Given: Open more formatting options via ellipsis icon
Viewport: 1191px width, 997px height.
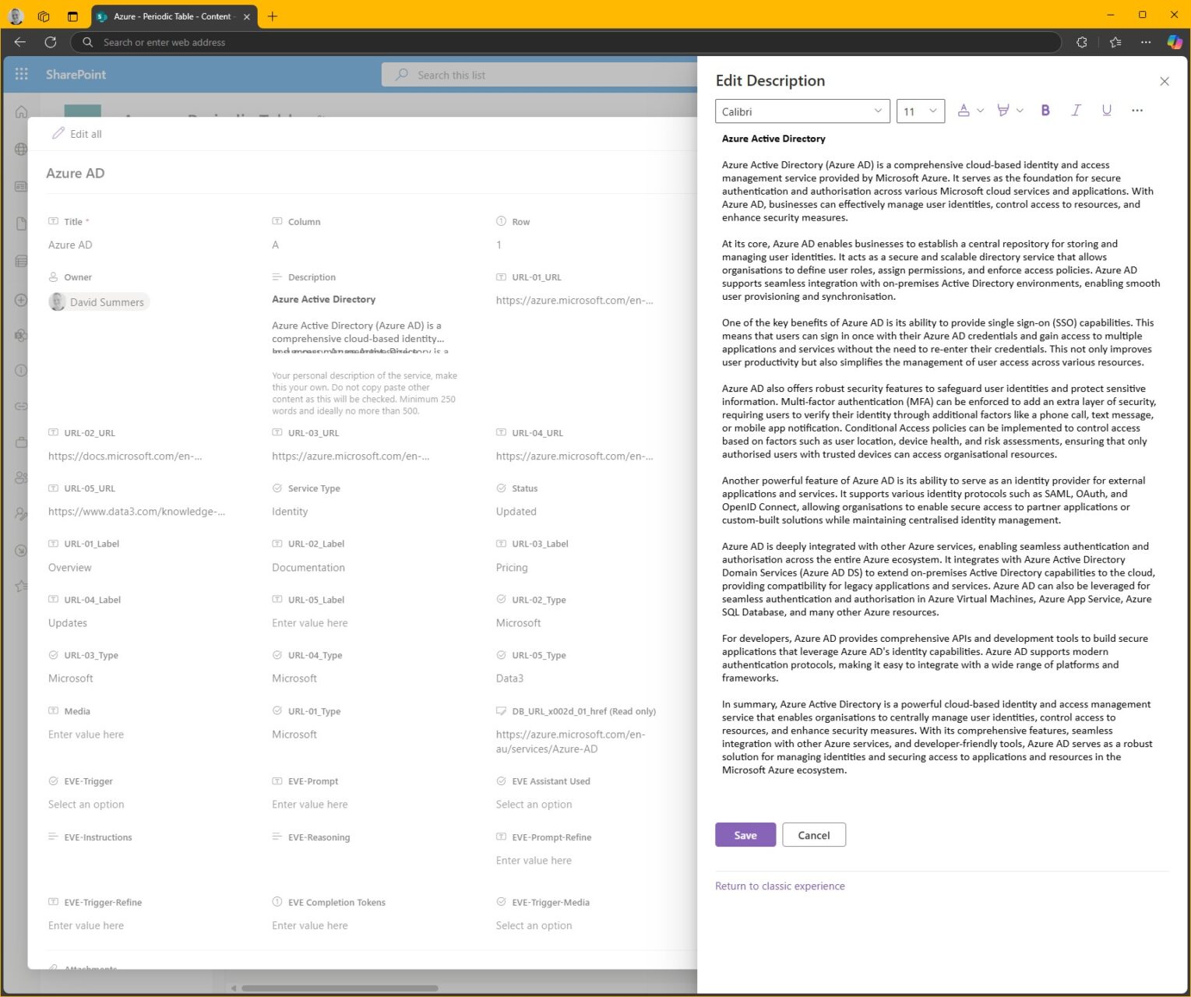Looking at the screenshot, I should coord(1136,111).
